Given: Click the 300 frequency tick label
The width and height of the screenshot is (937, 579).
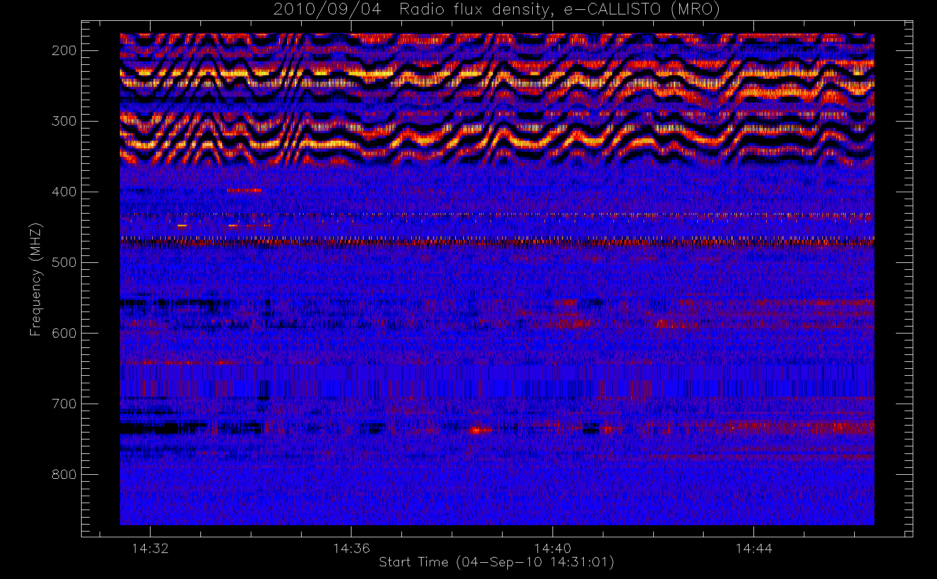Looking at the screenshot, I should pos(64,121).
